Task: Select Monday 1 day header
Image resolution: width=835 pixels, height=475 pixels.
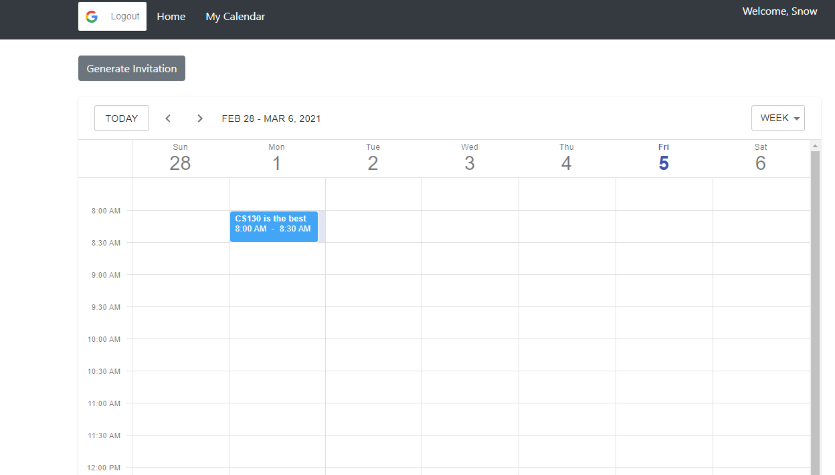Action: pos(276,159)
